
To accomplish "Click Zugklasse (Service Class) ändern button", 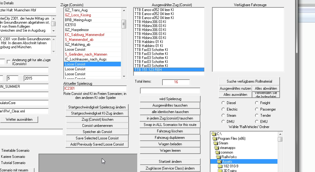I will [x=170, y=168].
